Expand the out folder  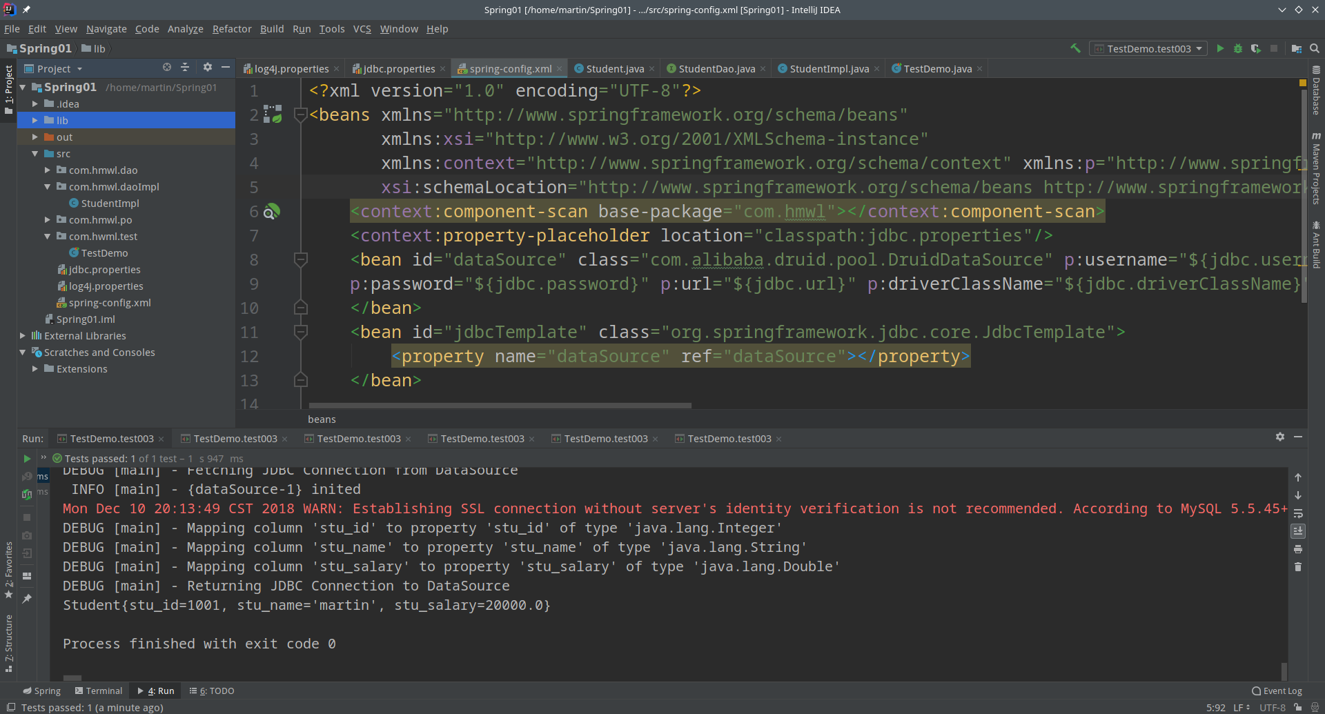tap(35, 137)
